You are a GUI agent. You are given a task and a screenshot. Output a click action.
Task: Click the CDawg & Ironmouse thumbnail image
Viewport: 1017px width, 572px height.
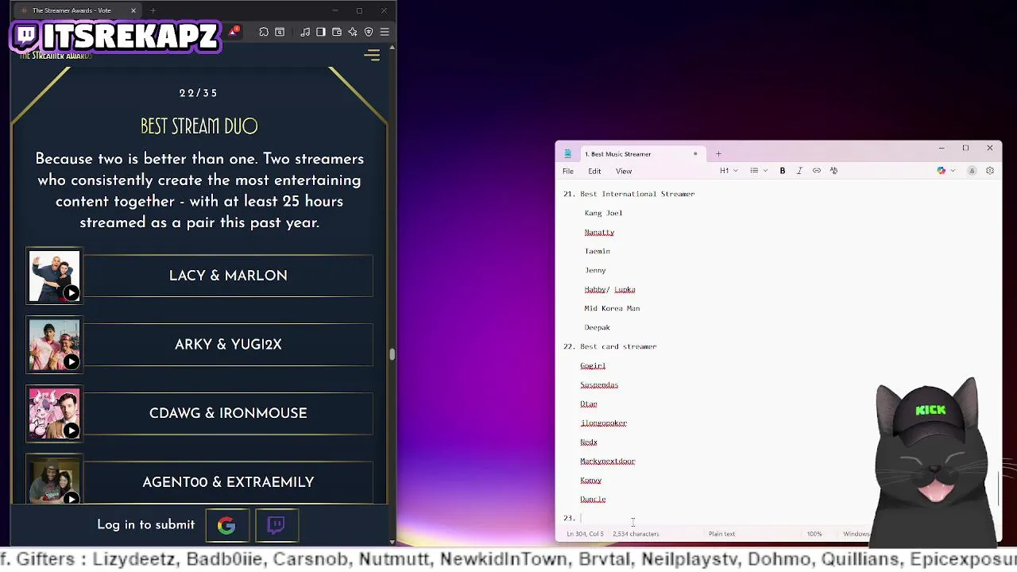tap(54, 413)
